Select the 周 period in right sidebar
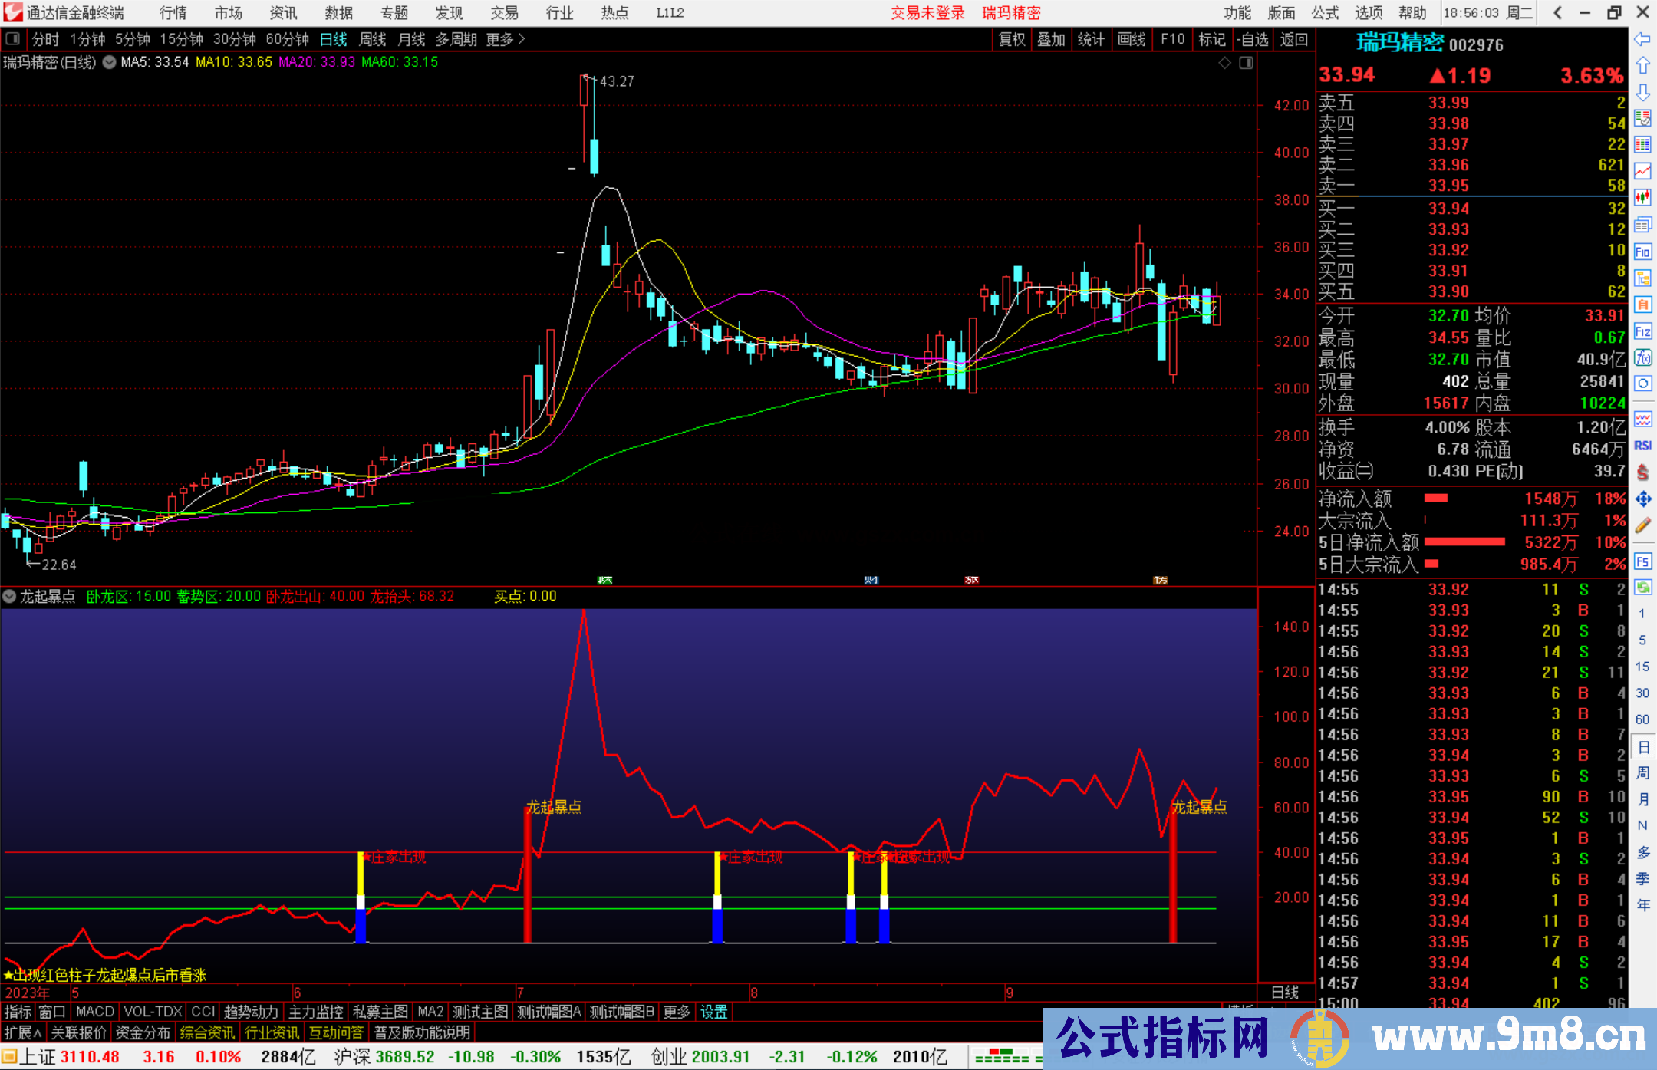 point(1642,773)
